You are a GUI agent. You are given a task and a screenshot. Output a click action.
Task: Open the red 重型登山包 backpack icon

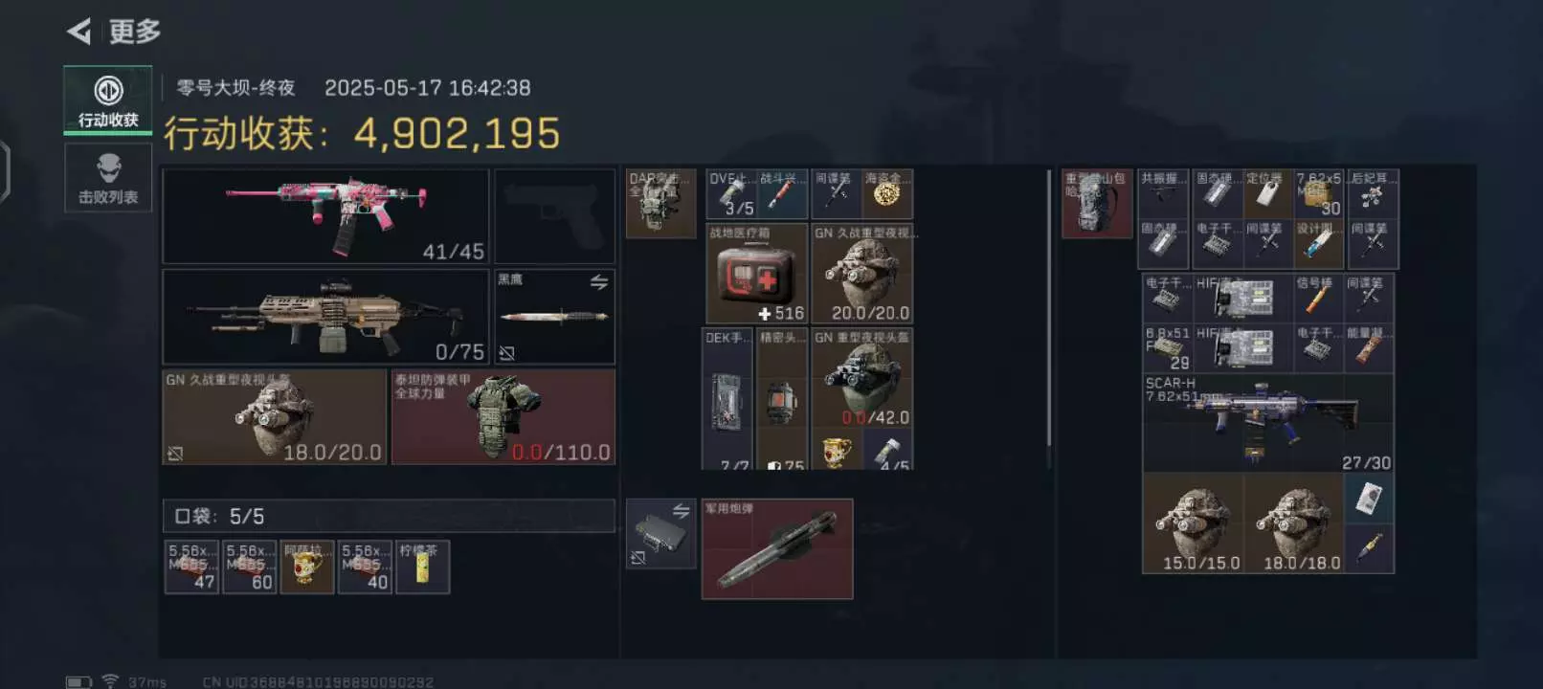(1097, 204)
